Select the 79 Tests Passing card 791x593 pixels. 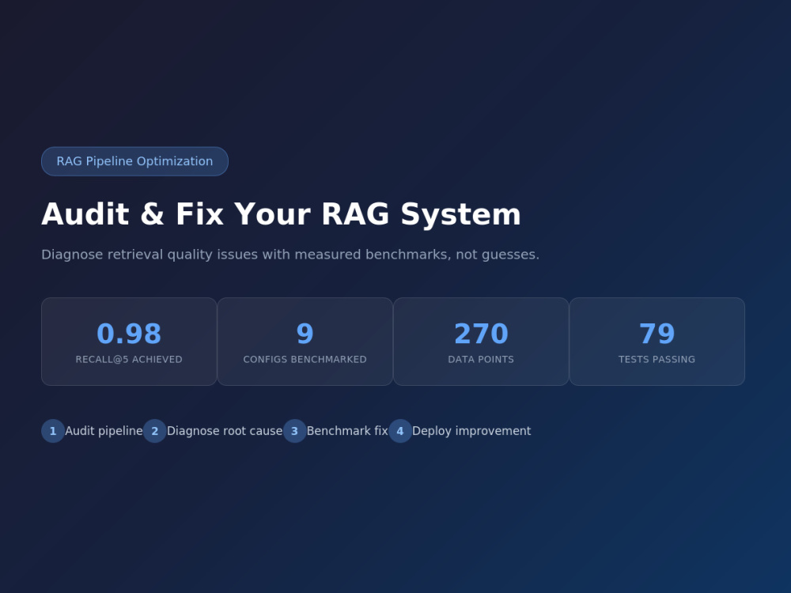[x=657, y=342]
